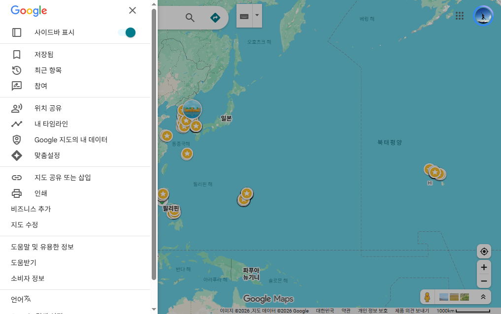Click 지도 수정
501x314 pixels.
[x=25, y=224]
